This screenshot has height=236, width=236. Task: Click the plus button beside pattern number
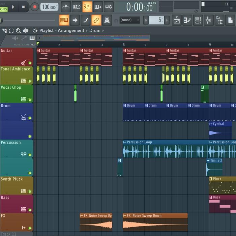(167, 20)
